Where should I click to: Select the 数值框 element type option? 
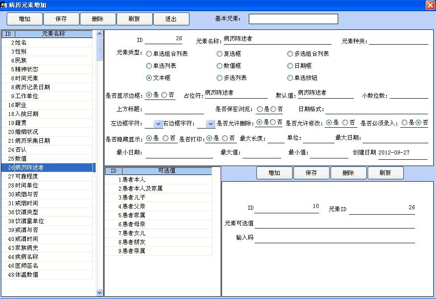[x=219, y=66]
